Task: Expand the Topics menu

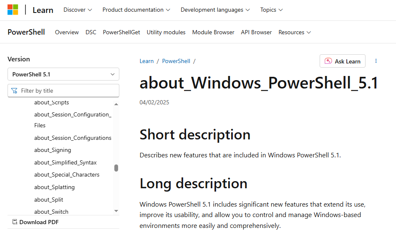Action: point(272,10)
